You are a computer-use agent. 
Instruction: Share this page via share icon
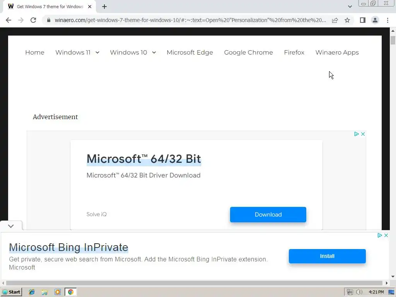(x=335, y=20)
